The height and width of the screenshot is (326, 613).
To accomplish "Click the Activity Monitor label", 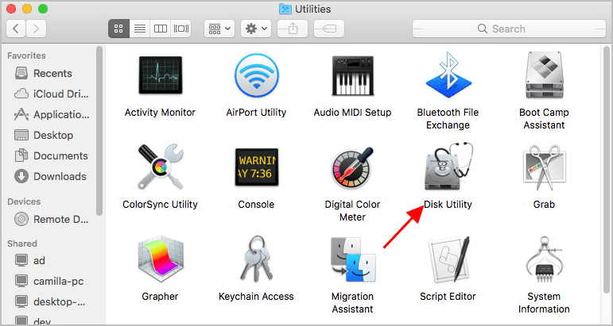I will [161, 113].
